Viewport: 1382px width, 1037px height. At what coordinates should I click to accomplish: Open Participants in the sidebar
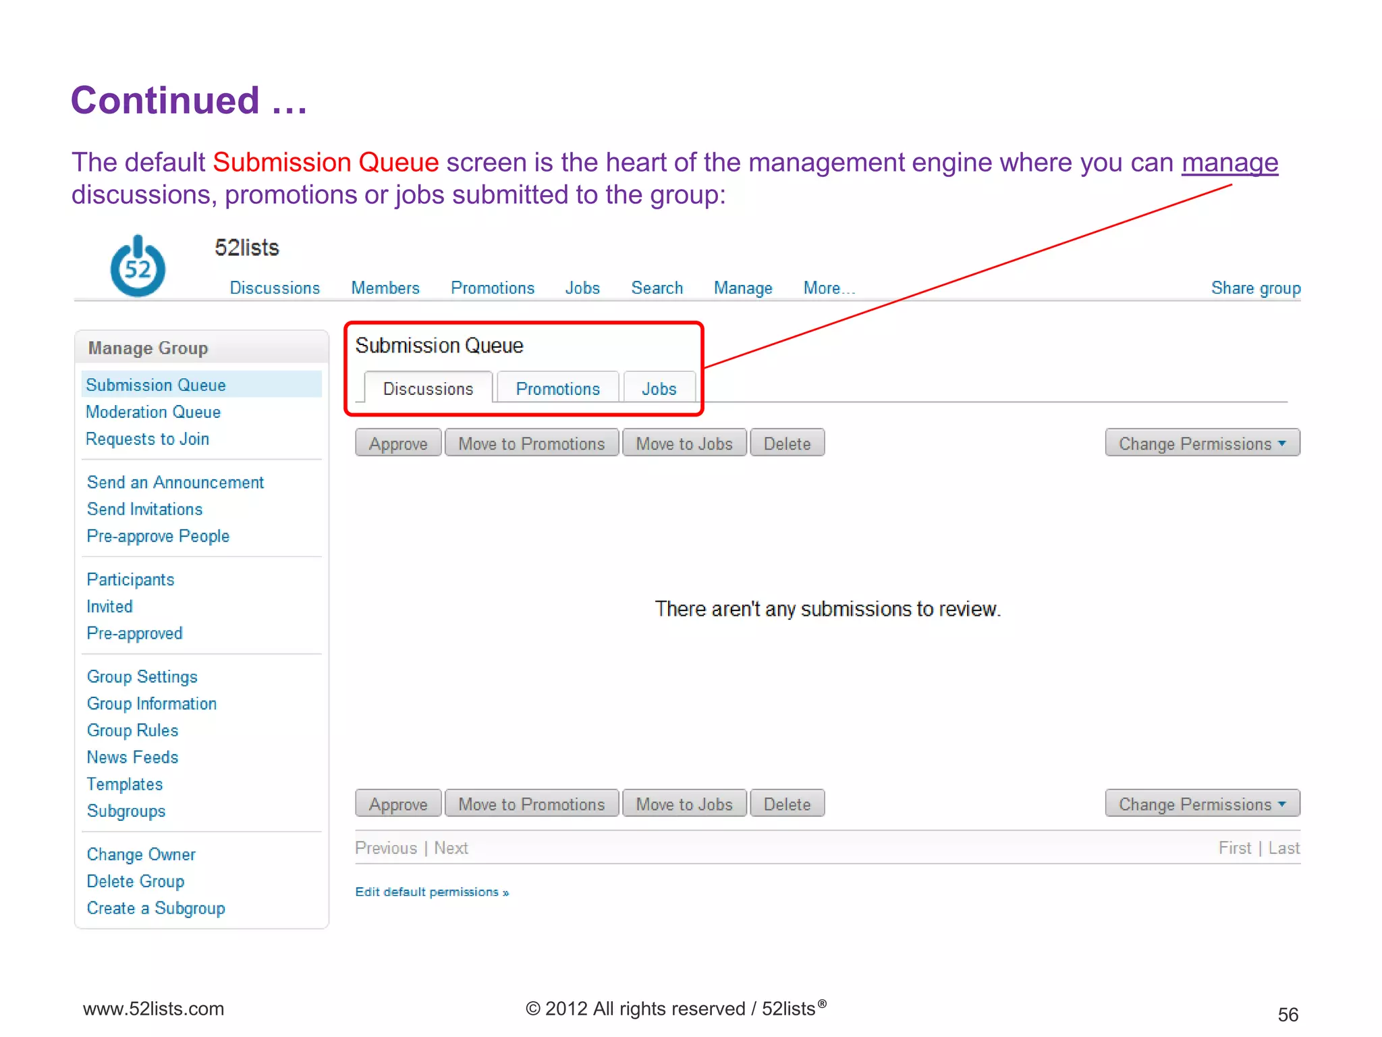(x=130, y=579)
